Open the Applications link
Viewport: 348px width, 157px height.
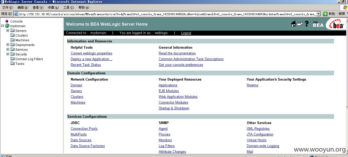point(168,85)
